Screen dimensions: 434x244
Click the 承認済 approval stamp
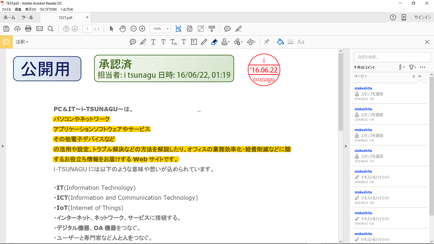pyautogui.click(x=164, y=69)
